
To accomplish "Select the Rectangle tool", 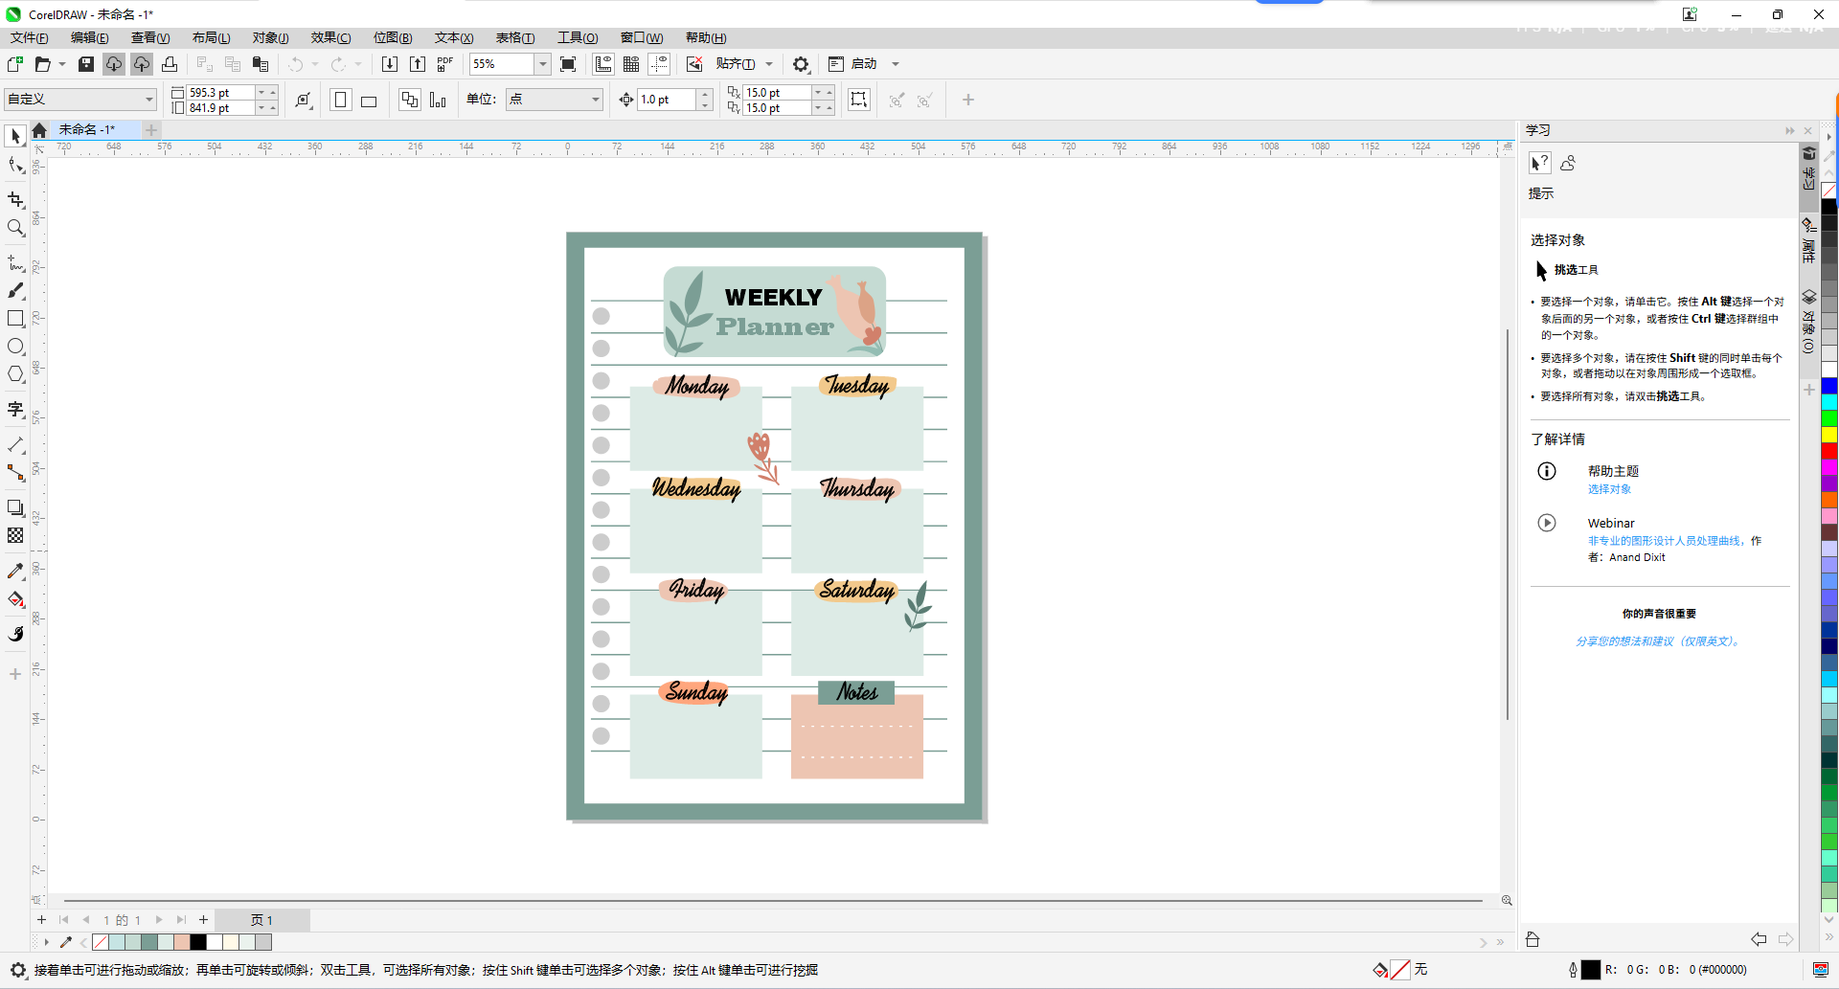I will [x=15, y=319].
